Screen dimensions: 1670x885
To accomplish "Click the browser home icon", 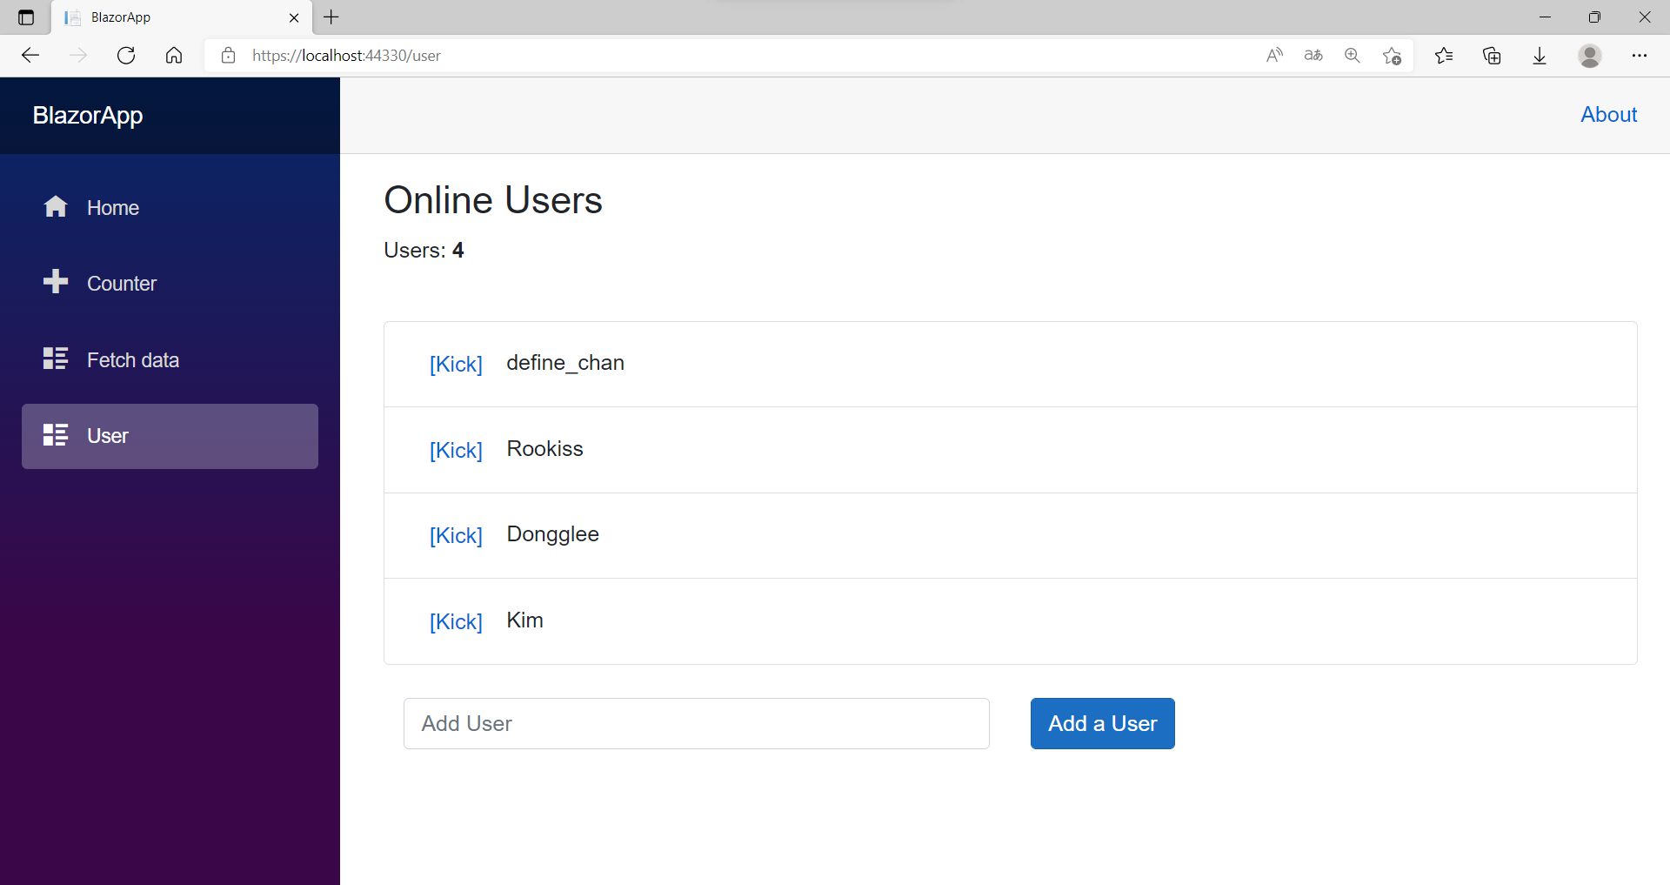I will (x=174, y=56).
